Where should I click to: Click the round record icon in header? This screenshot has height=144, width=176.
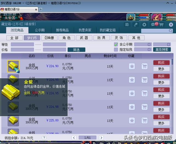coord(144,24)
